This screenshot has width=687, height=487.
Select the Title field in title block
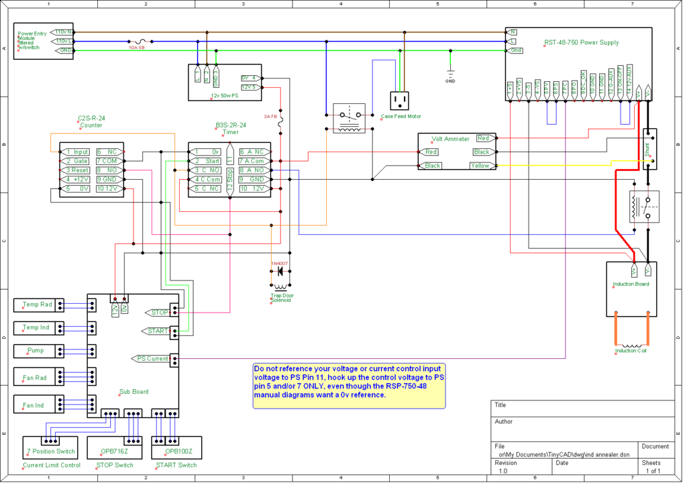tap(582, 409)
